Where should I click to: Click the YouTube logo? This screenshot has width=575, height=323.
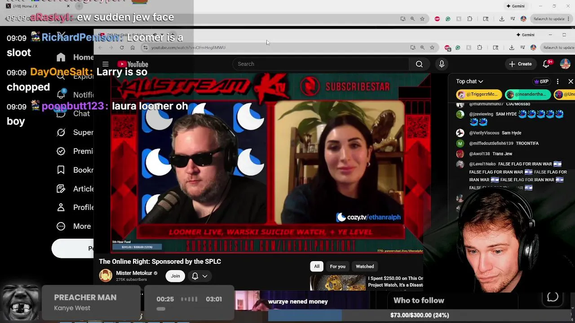pos(133,64)
